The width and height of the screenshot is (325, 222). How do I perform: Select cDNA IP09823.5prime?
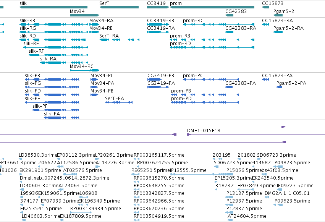pyautogui.click(x=278, y=167)
